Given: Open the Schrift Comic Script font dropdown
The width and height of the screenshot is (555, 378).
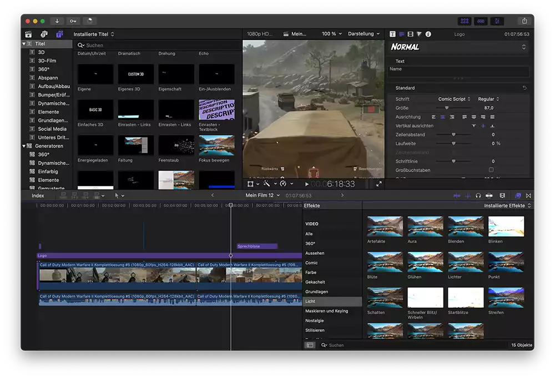Looking at the screenshot, I should 455,99.
